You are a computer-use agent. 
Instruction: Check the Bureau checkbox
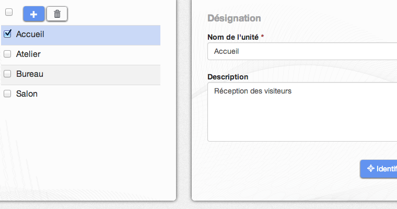click(7, 74)
